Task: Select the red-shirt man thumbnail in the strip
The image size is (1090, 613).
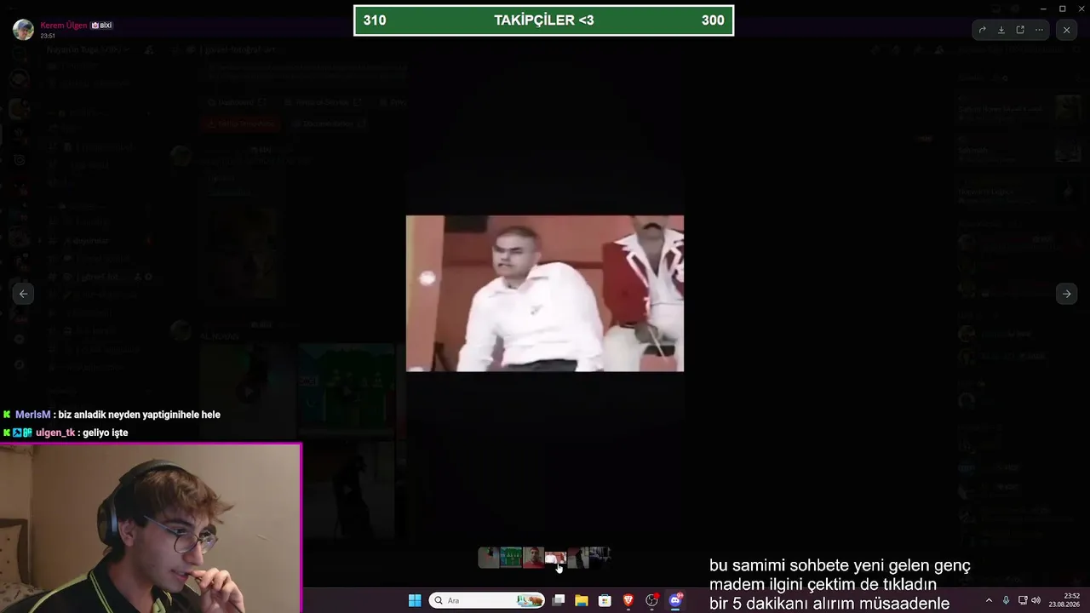Action: click(x=533, y=558)
